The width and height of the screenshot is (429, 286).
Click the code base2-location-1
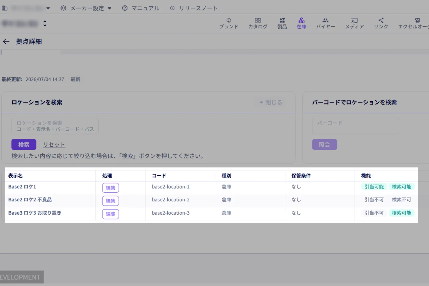click(x=171, y=187)
